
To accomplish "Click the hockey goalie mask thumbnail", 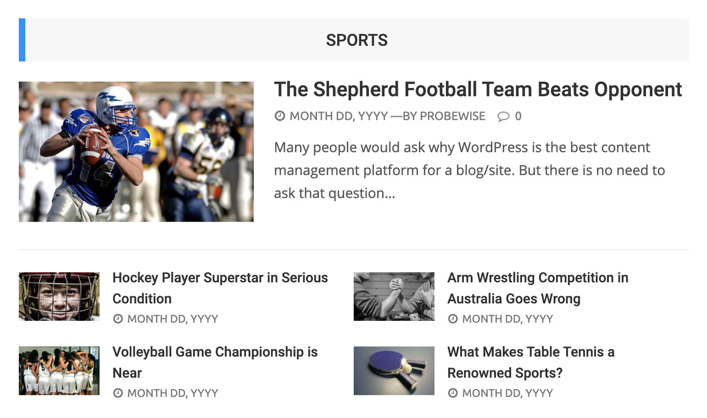I will click(59, 296).
